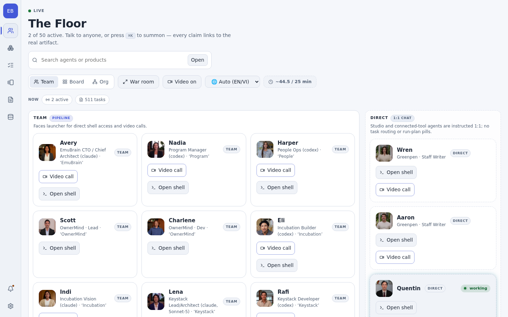Toggle the 2 active filter pill

click(x=57, y=100)
